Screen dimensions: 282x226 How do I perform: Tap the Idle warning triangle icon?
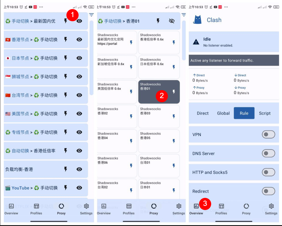coord(196,42)
